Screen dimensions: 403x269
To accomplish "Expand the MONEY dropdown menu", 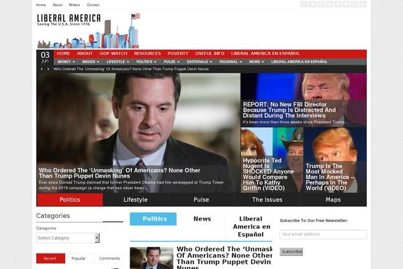I will click(x=66, y=62).
